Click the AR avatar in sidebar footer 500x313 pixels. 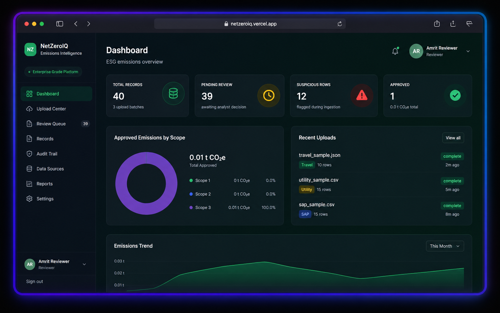coord(30,264)
